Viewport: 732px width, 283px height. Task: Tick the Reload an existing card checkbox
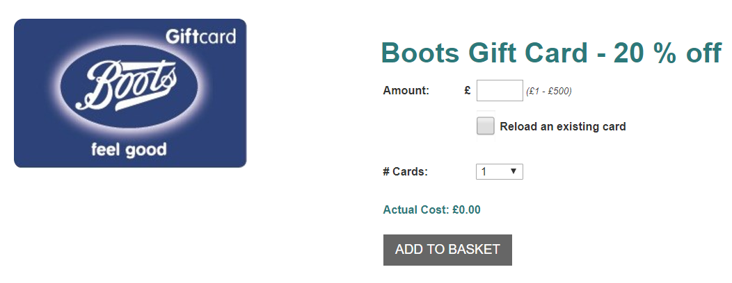pyautogui.click(x=486, y=126)
